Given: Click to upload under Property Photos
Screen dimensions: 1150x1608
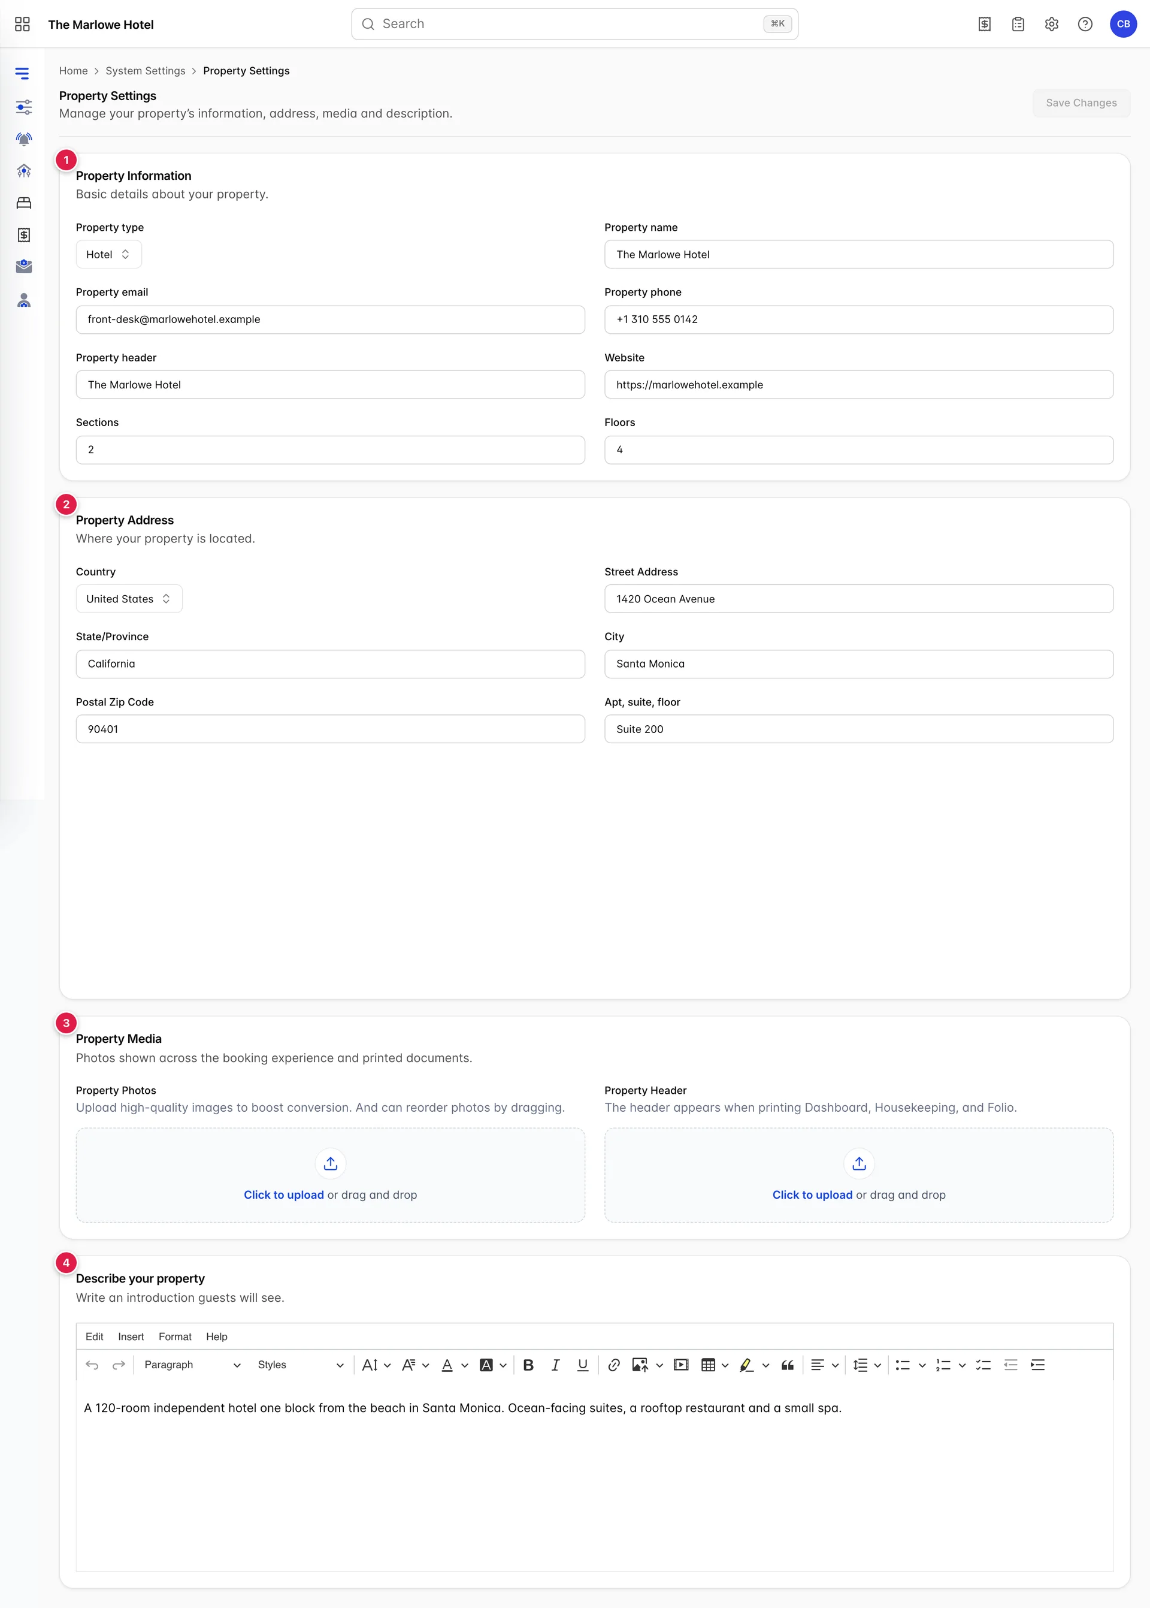Looking at the screenshot, I should click(x=284, y=1195).
